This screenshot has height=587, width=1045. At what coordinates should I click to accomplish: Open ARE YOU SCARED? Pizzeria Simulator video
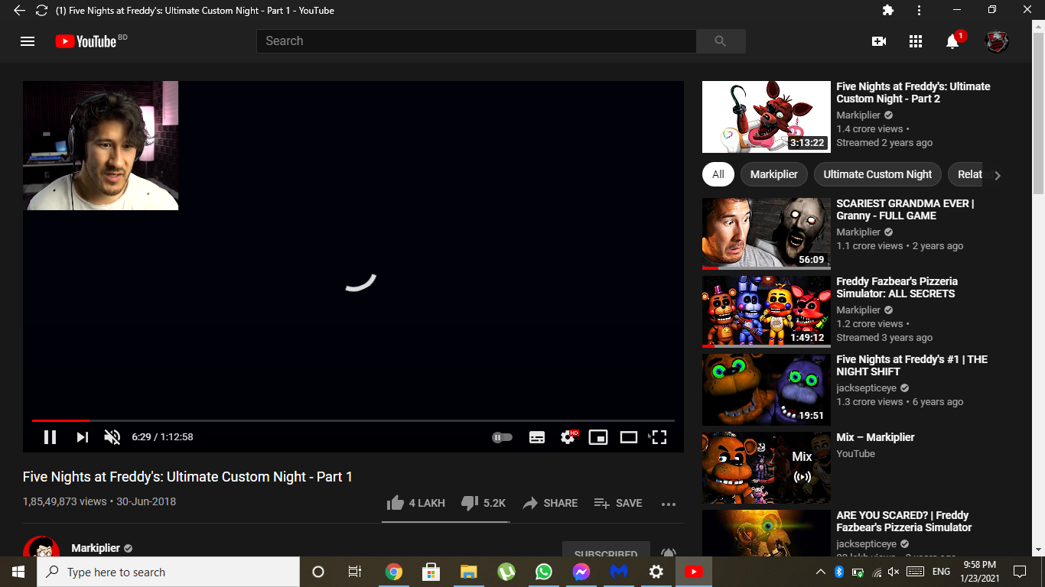903,521
